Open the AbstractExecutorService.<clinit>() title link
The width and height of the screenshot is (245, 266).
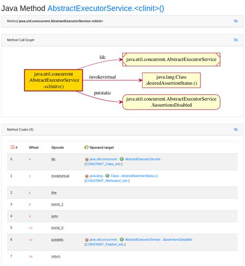pyautogui.click(x=106, y=8)
